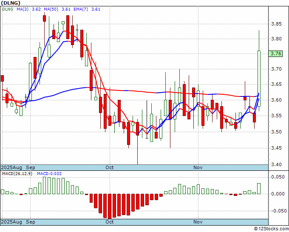The width and height of the screenshot is (289, 232).
Task: Click the Sep label on MACD axis
Action: [31, 222]
